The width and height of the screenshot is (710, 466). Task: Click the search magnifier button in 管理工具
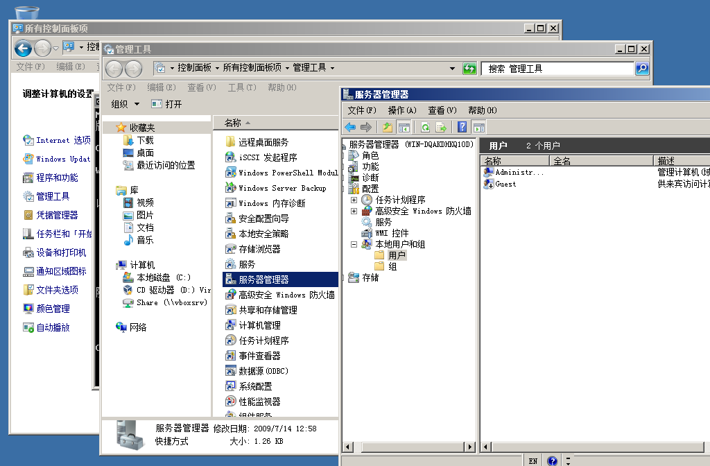coord(642,69)
